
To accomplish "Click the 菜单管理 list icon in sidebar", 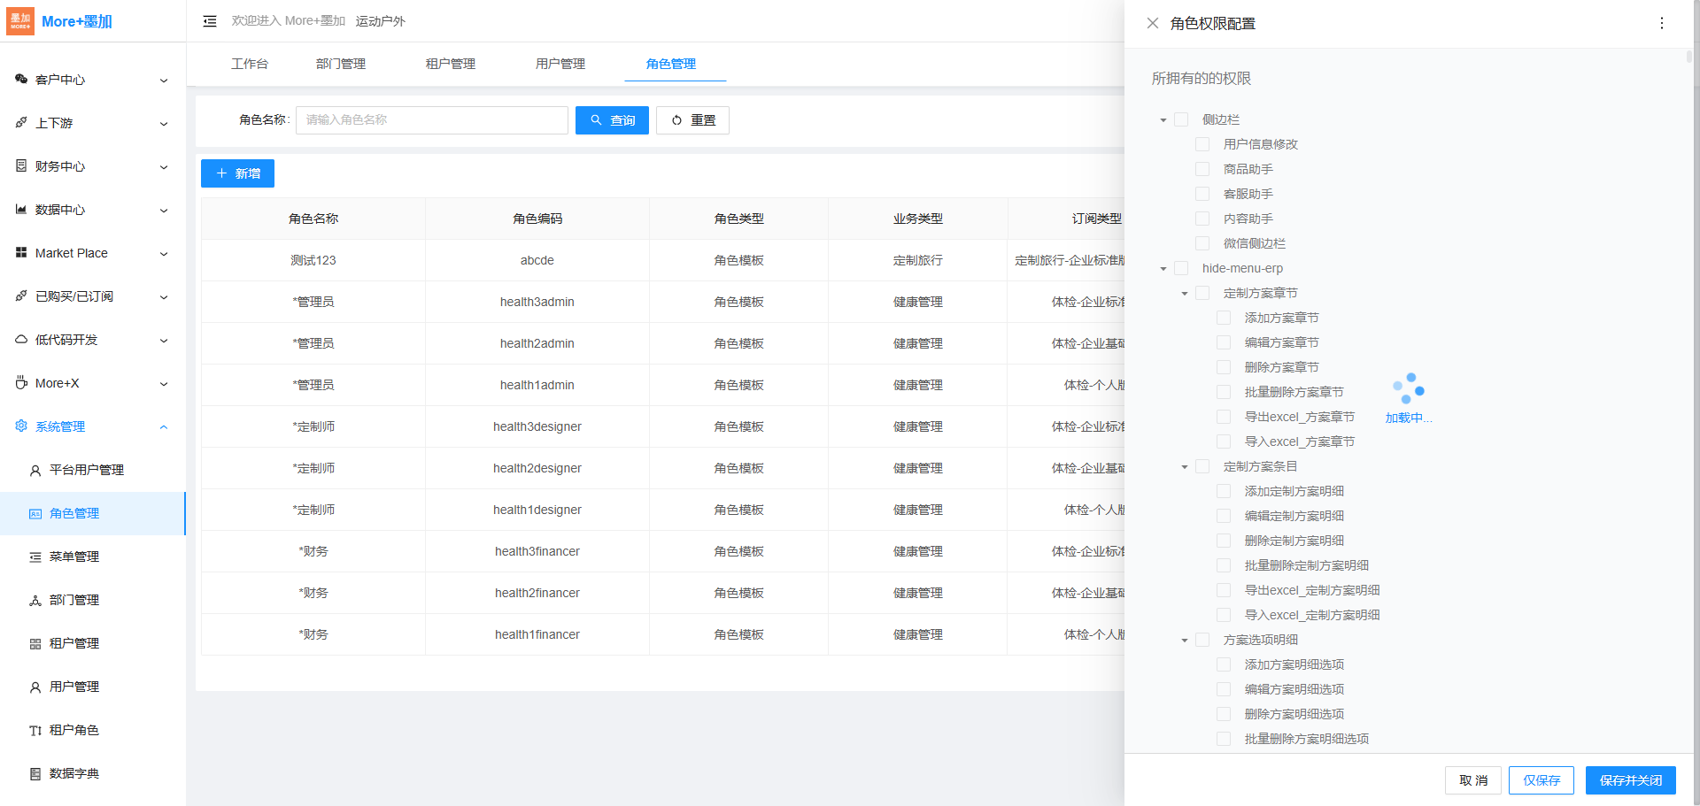I will pyautogui.click(x=35, y=557).
